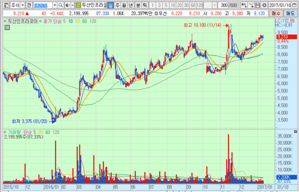
Task: Click the save chart floppy disk icon
Action: 258,5
